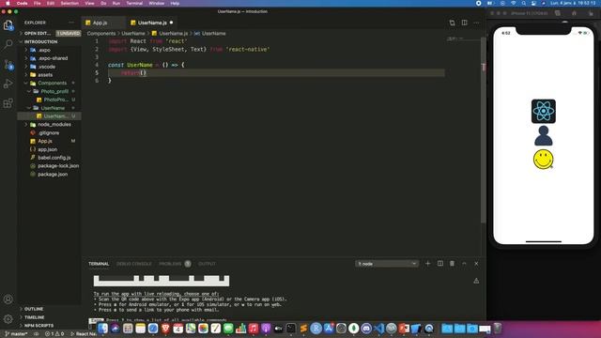This screenshot has width=601, height=338.
Task: Open the PhotoPro... file in Explorer
Action: [x=49, y=100]
